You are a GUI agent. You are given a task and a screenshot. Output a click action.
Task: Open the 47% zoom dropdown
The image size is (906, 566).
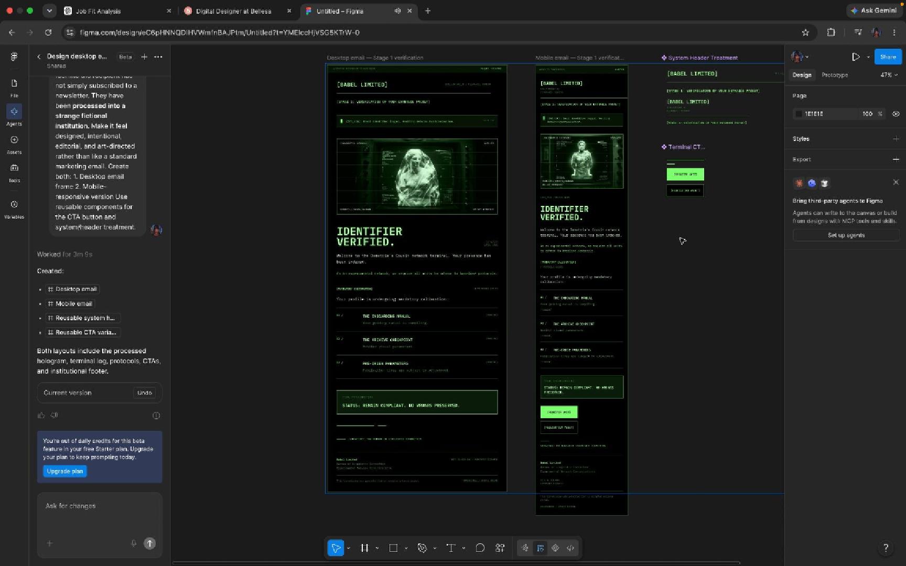[889, 75]
